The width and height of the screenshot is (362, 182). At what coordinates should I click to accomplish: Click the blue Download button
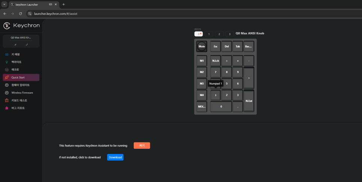(x=115, y=157)
